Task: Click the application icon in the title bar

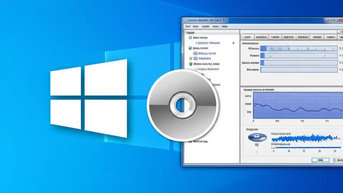Action: (x=185, y=20)
